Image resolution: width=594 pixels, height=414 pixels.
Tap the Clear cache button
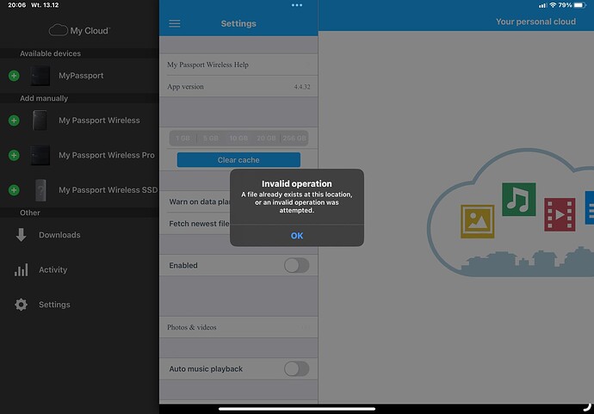tap(238, 160)
